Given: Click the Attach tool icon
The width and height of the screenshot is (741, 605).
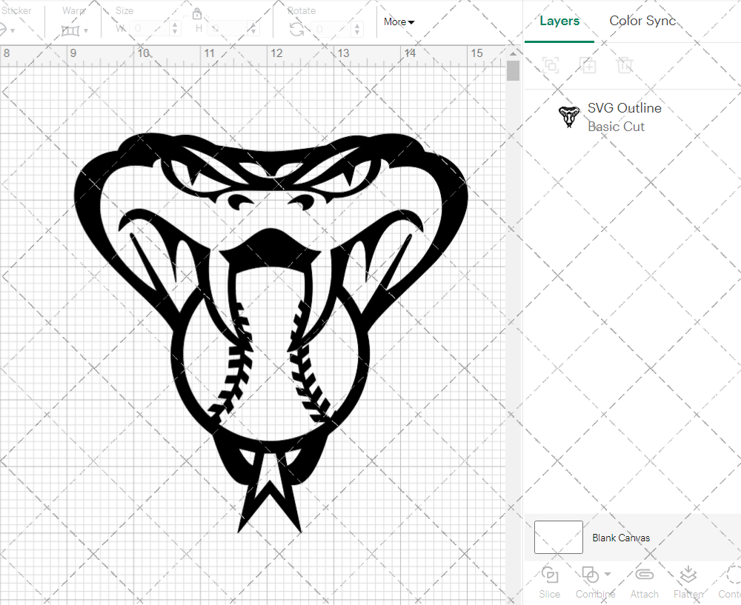Looking at the screenshot, I should pyautogui.click(x=644, y=574).
